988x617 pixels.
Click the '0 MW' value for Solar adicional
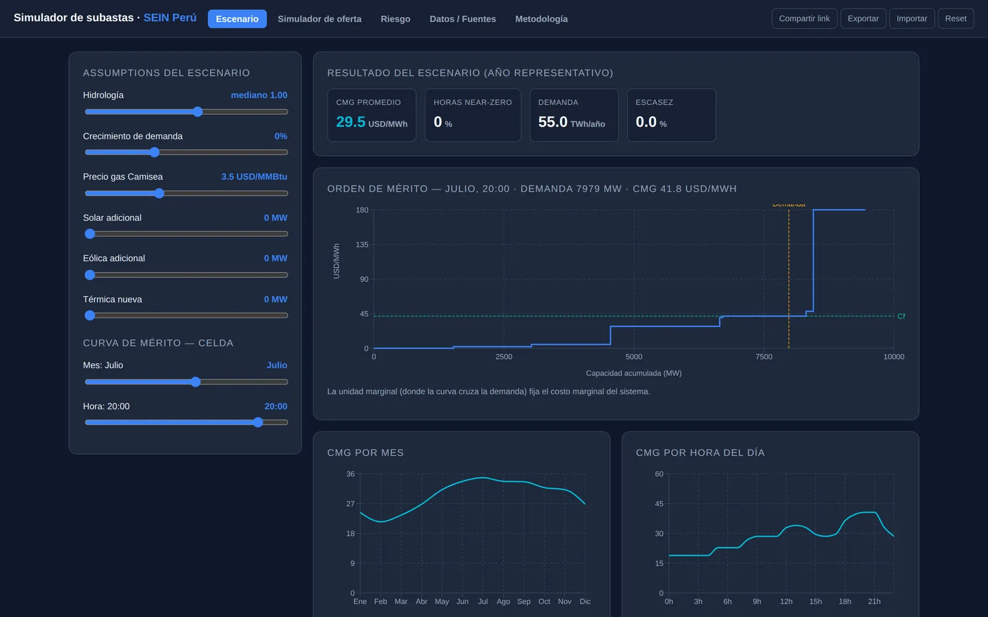[275, 218]
